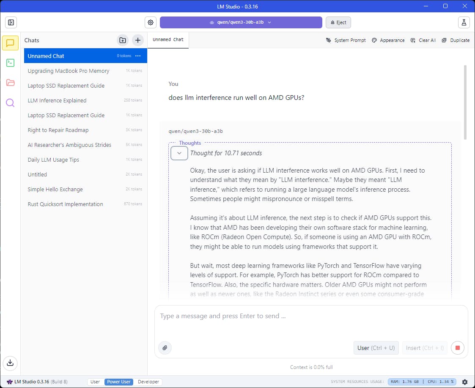Image resolution: width=475 pixels, height=388 pixels.
Task: Stop the response generation
Action: (x=457, y=348)
